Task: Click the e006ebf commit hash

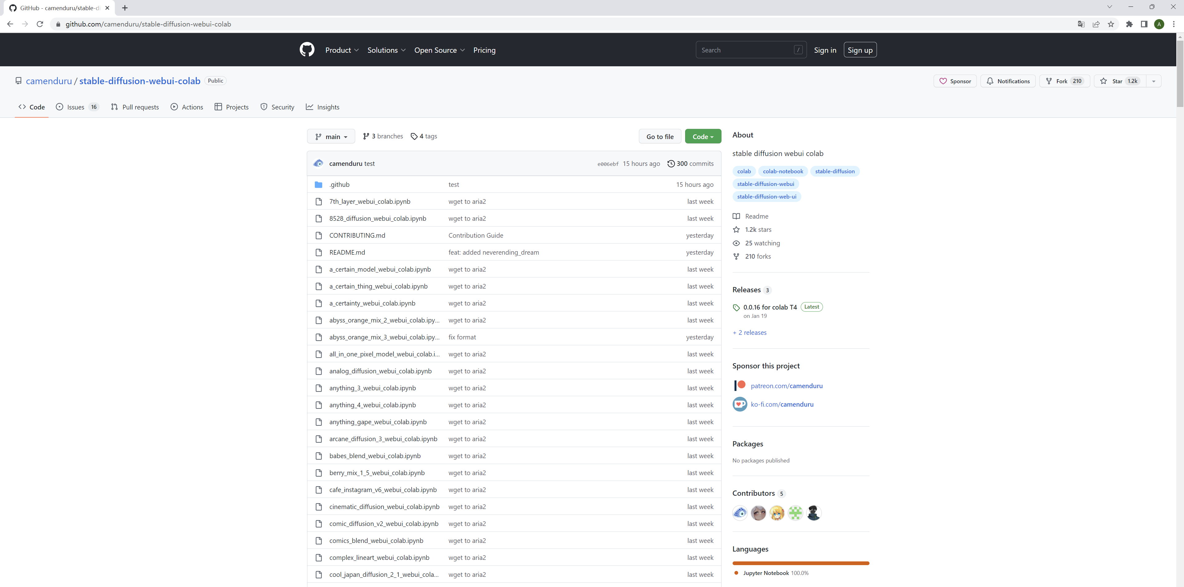Action: pyautogui.click(x=608, y=164)
